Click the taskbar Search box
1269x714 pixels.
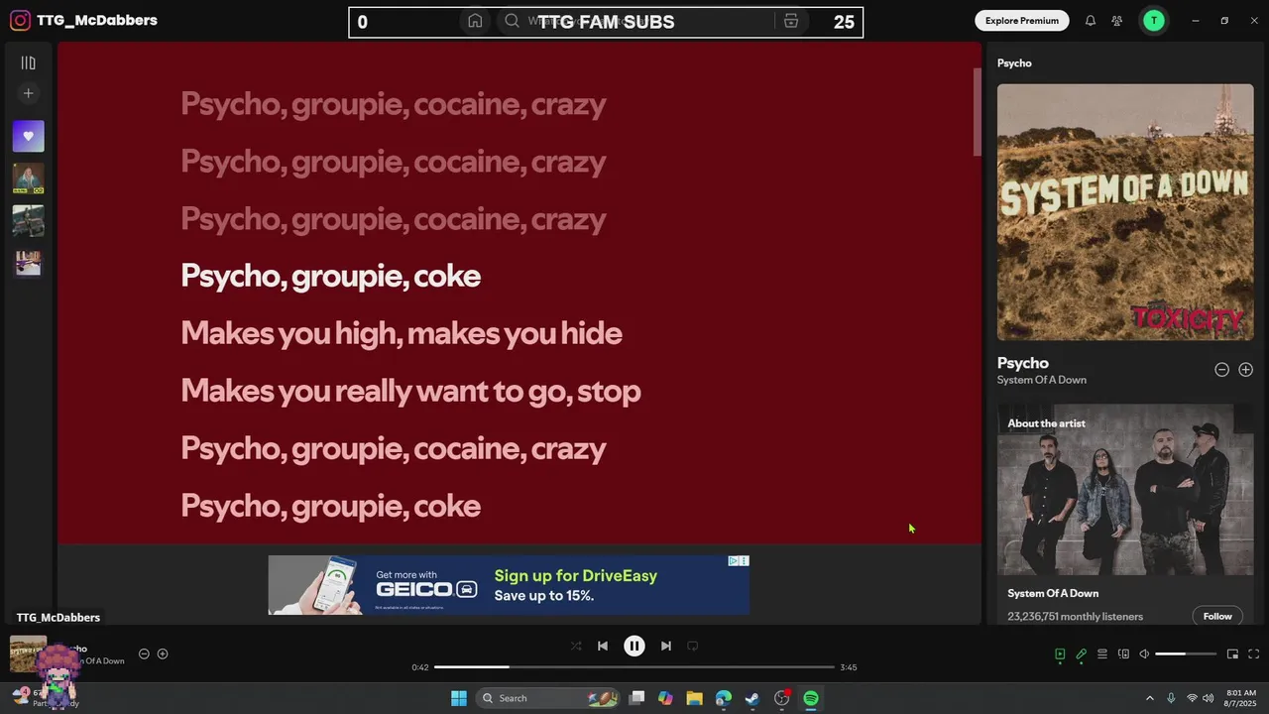pos(548,698)
